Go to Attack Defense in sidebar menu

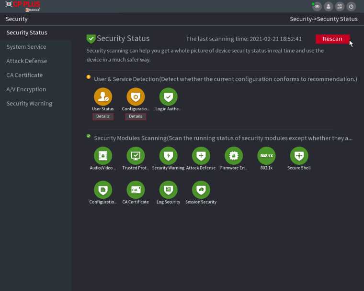click(x=27, y=61)
